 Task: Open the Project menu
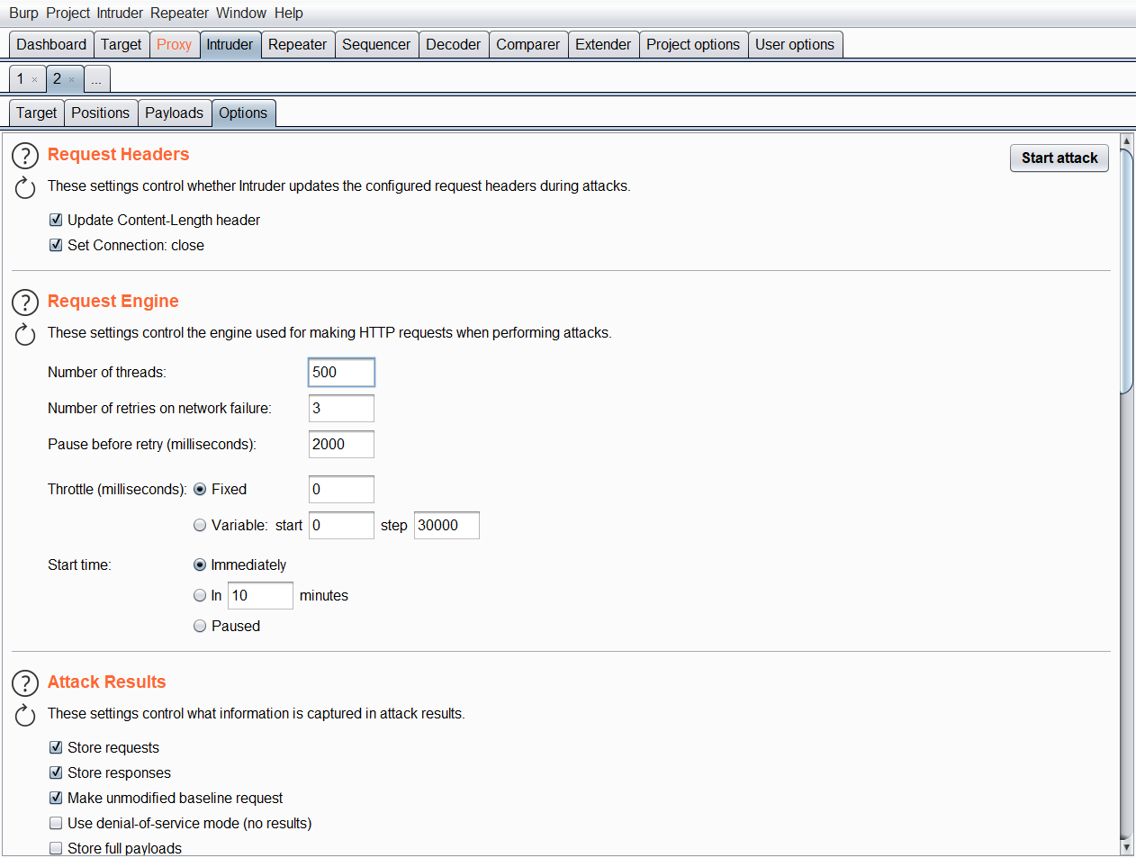68,13
